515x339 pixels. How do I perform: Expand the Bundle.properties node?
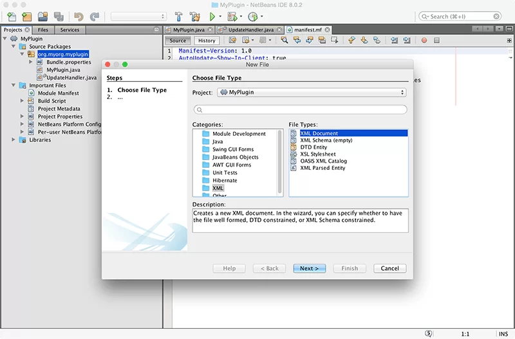point(30,62)
